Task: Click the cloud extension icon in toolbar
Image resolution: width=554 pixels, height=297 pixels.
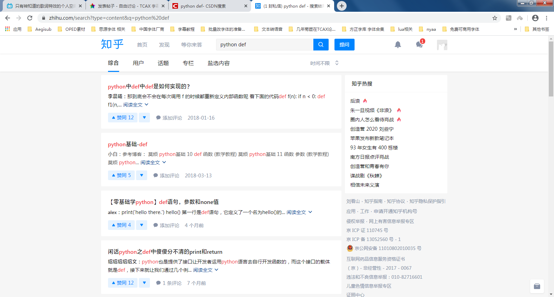Action: click(520, 18)
